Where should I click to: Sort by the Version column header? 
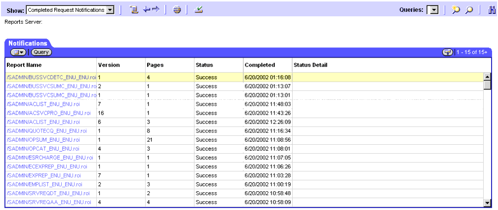[109, 65]
